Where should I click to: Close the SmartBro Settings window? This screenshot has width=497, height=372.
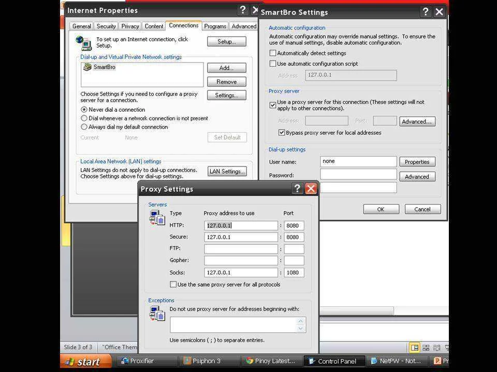[x=440, y=12]
